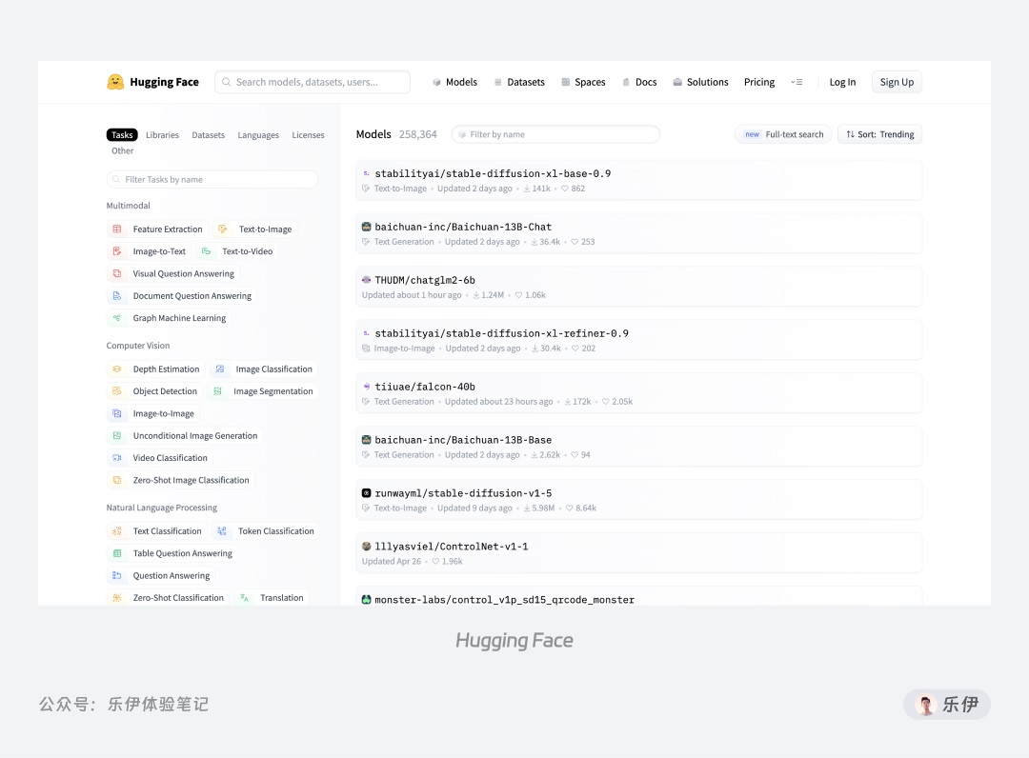
Task: Click the Feature Extraction task icon
Action: click(117, 229)
